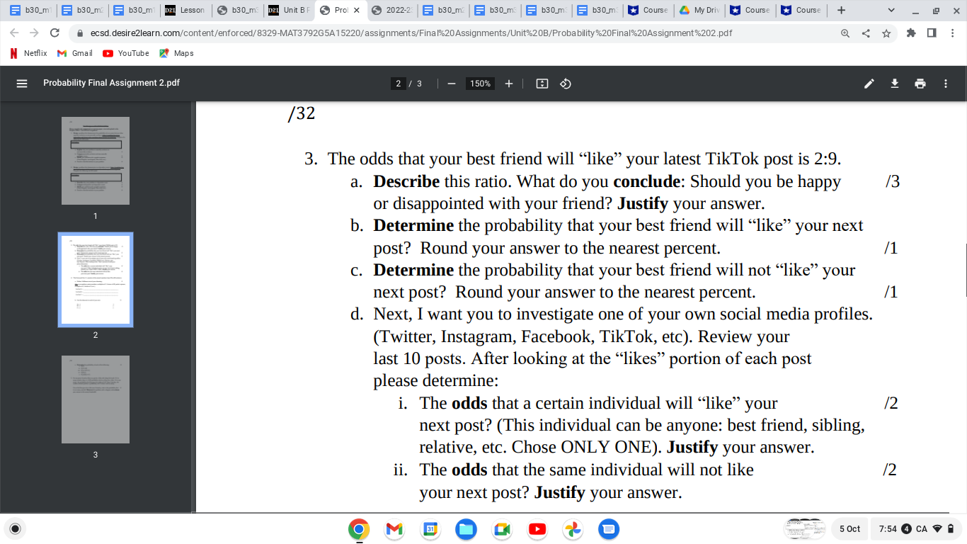The width and height of the screenshot is (967, 544).
Task: Open Gmail from the shelf
Action: [x=394, y=529]
